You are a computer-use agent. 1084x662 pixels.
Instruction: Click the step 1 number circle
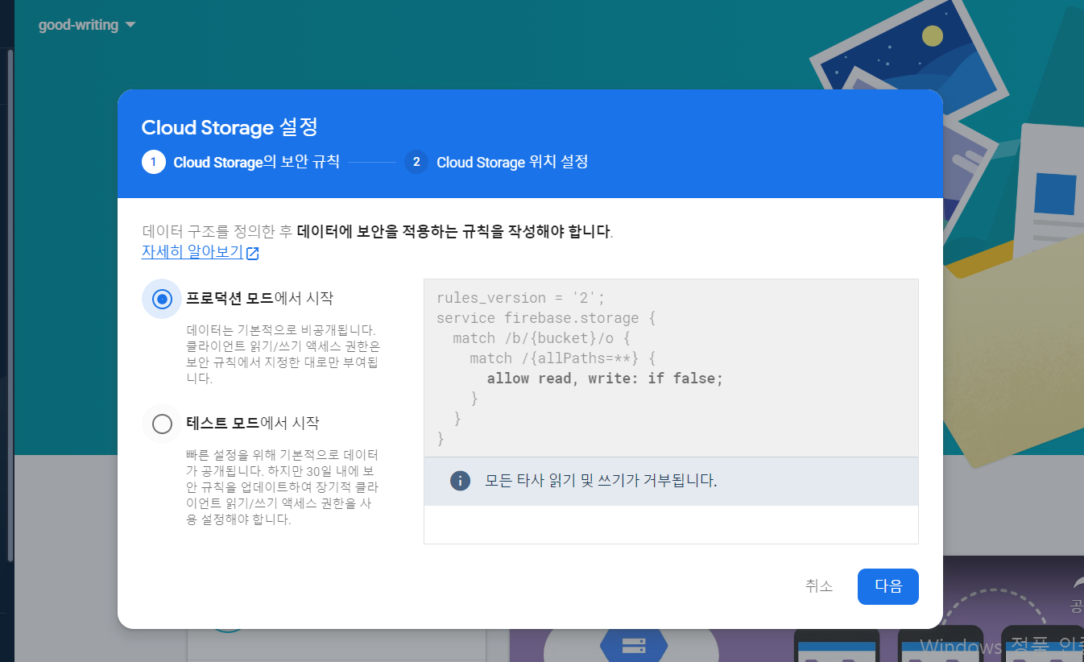coord(154,162)
